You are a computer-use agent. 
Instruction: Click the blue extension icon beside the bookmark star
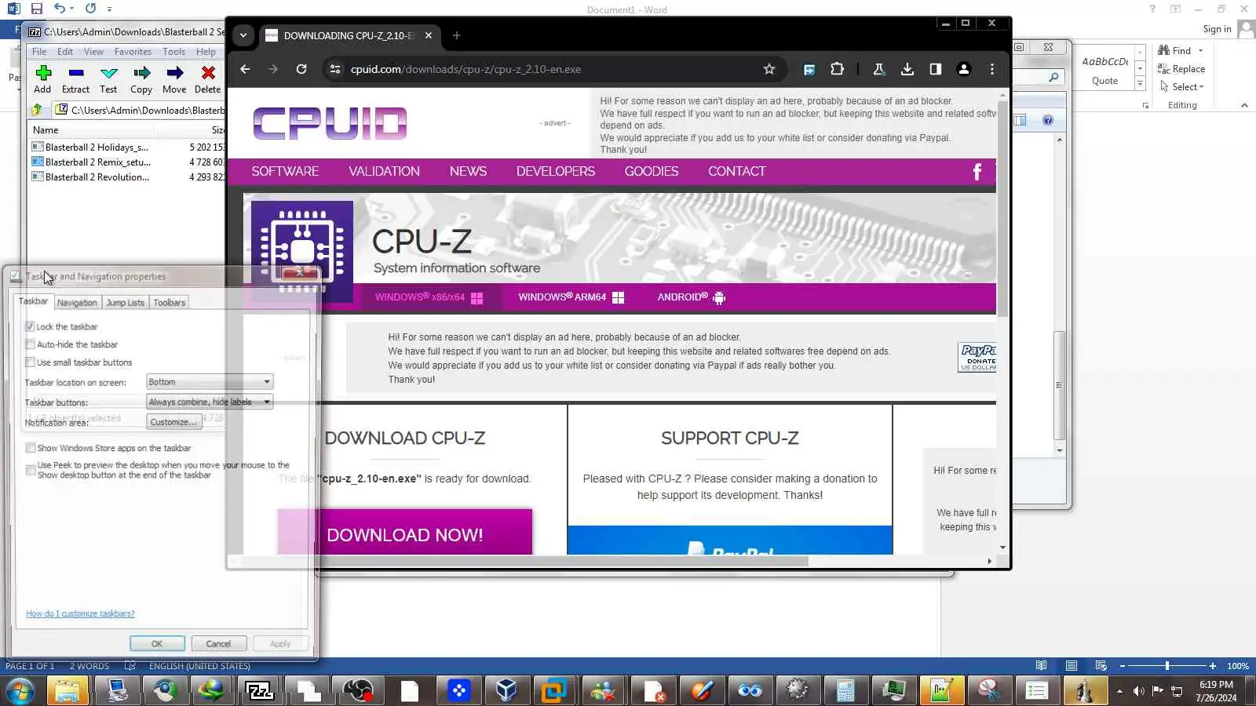click(809, 69)
